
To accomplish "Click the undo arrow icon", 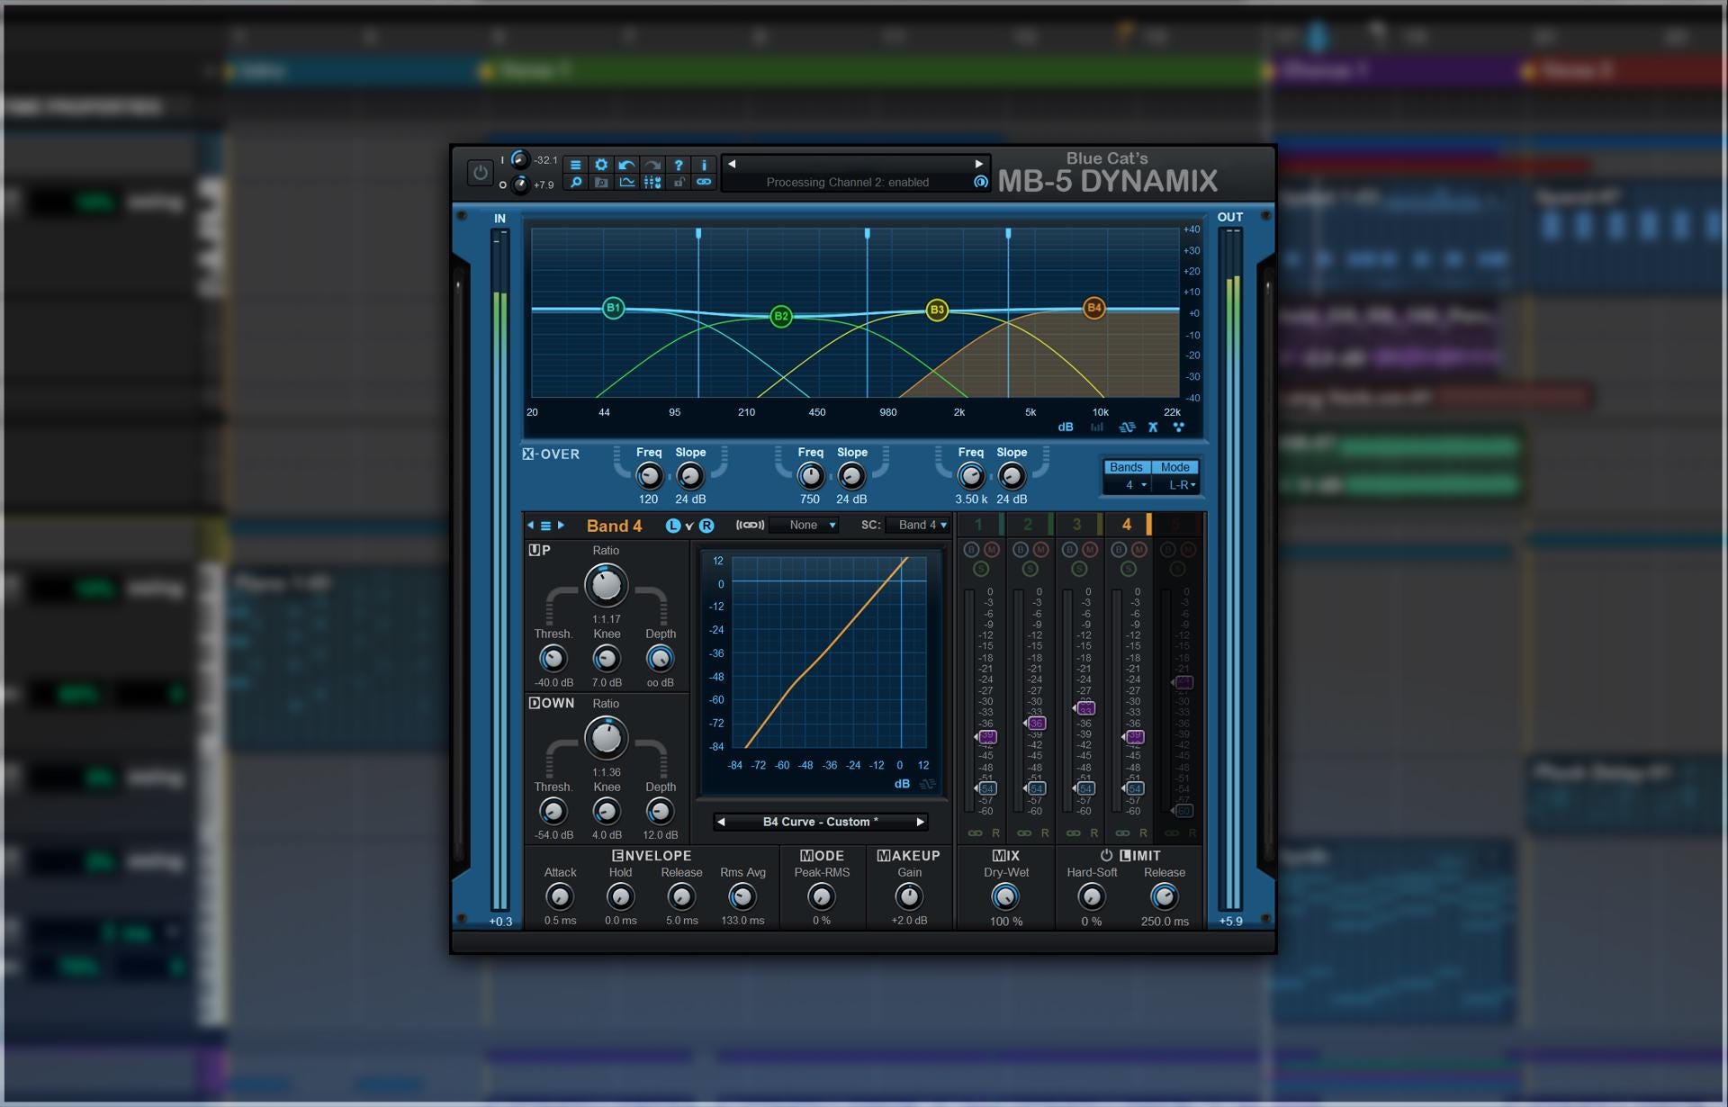I will pyautogui.click(x=627, y=165).
